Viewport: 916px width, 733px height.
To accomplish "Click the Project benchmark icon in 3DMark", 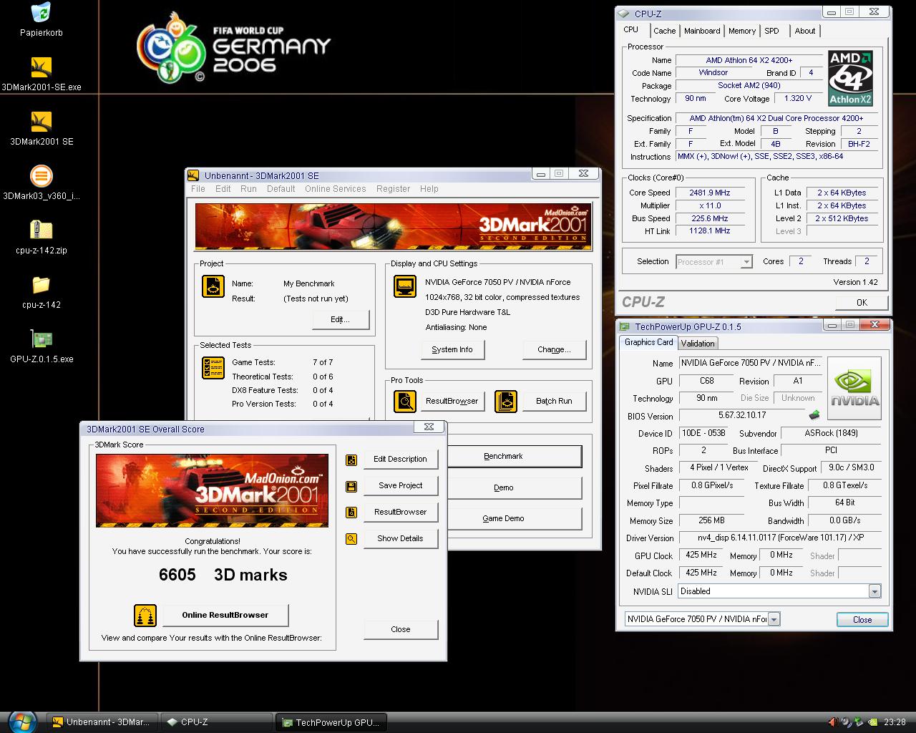I will tap(213, 286).
